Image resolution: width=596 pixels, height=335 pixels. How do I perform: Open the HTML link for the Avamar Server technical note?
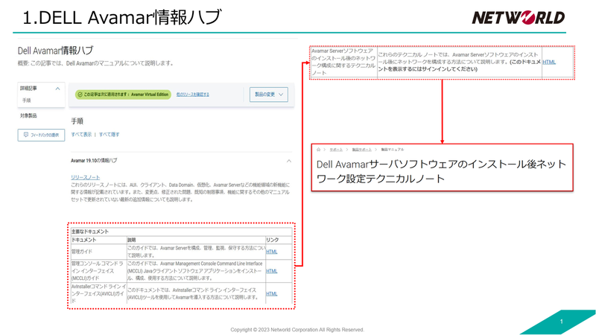549,62
